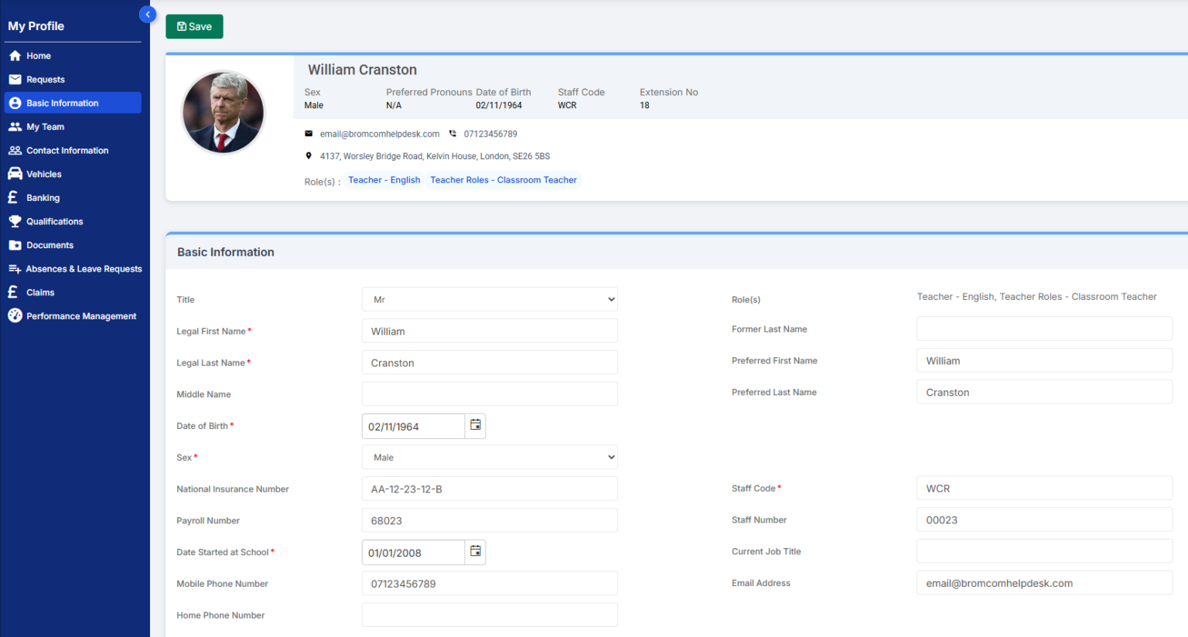Click the envelope icon next to the email address

click(x=309, y=133)
